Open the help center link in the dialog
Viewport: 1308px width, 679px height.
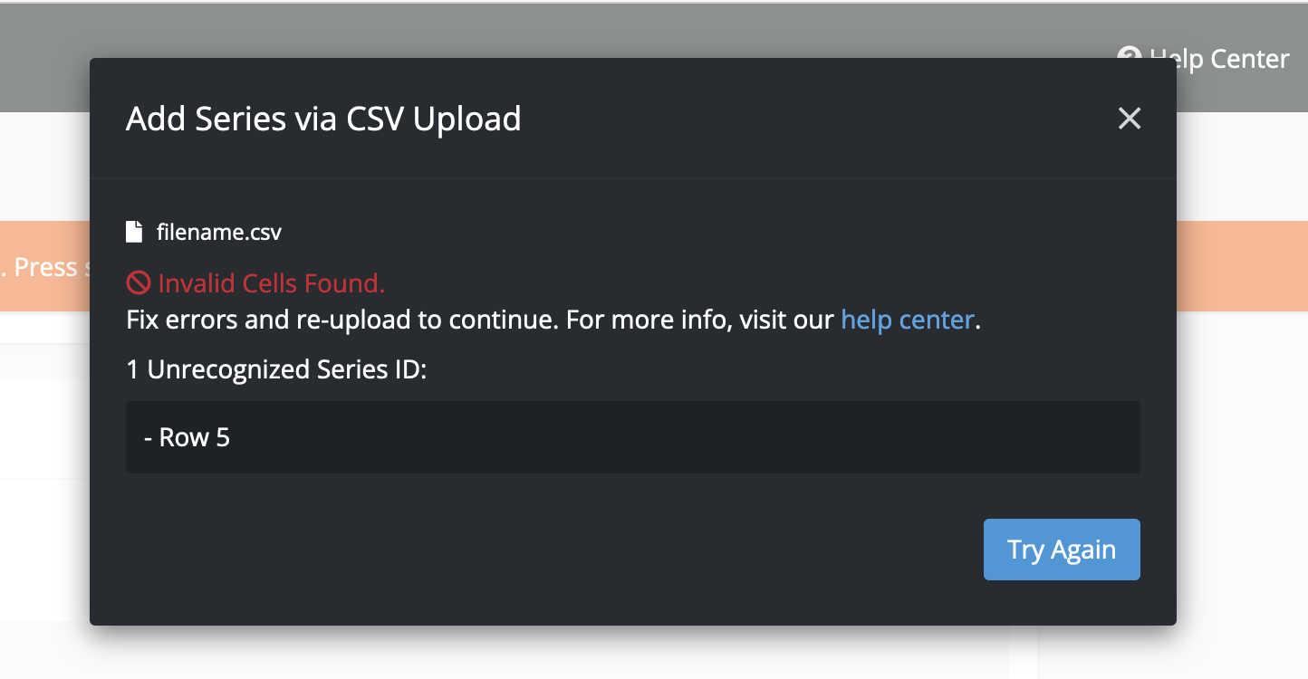coord(907,320)
